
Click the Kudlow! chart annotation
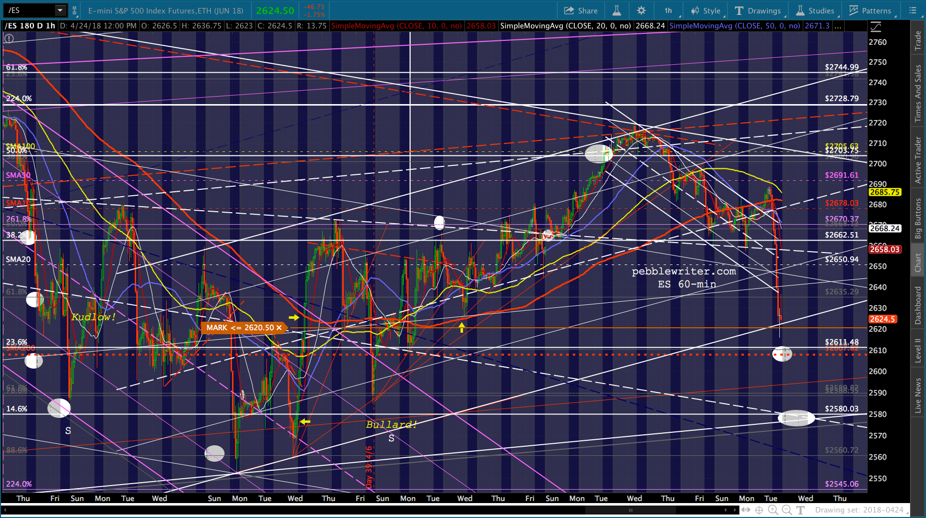click(x=93, y=317)
